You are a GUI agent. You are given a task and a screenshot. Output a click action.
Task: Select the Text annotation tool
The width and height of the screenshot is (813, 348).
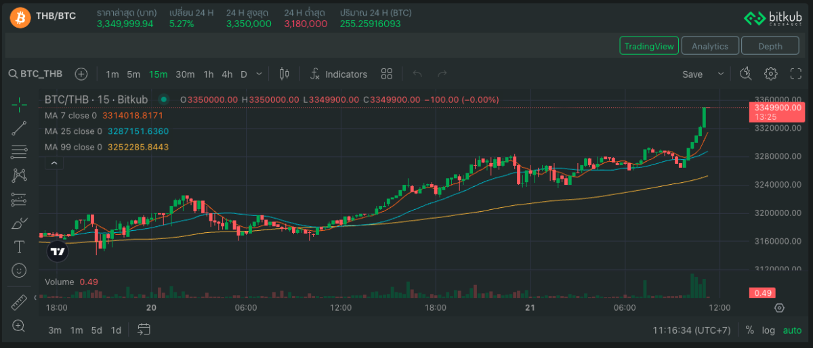(19, 246)
